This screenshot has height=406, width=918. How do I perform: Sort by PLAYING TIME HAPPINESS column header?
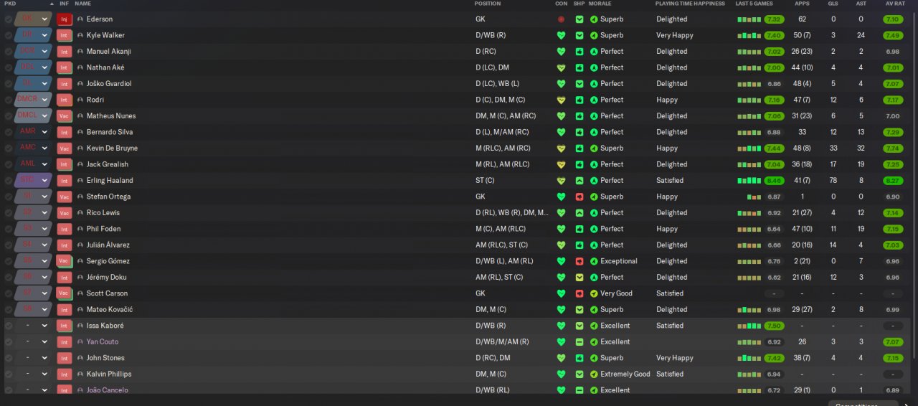pyautogui.click(x=691, y=4)
